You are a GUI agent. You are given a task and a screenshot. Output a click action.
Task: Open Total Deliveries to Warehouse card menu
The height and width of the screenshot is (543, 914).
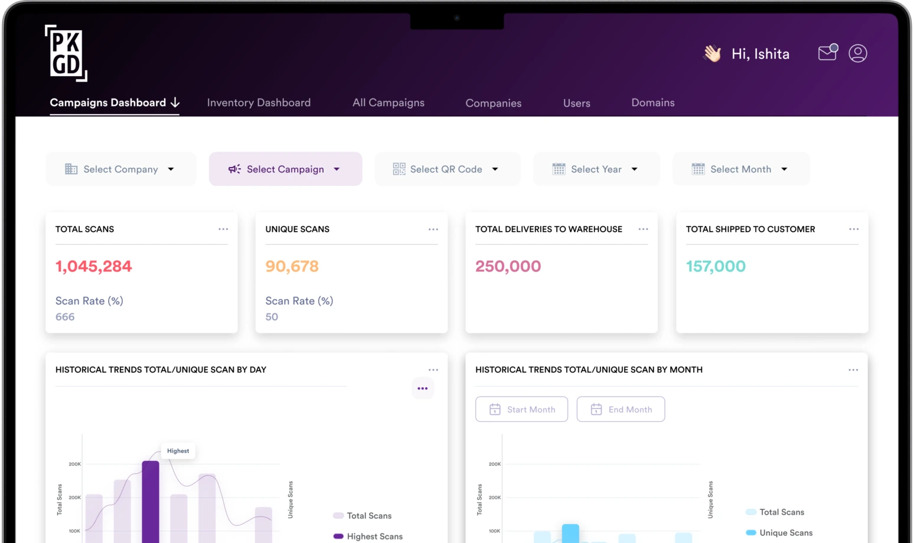[643, 229]
